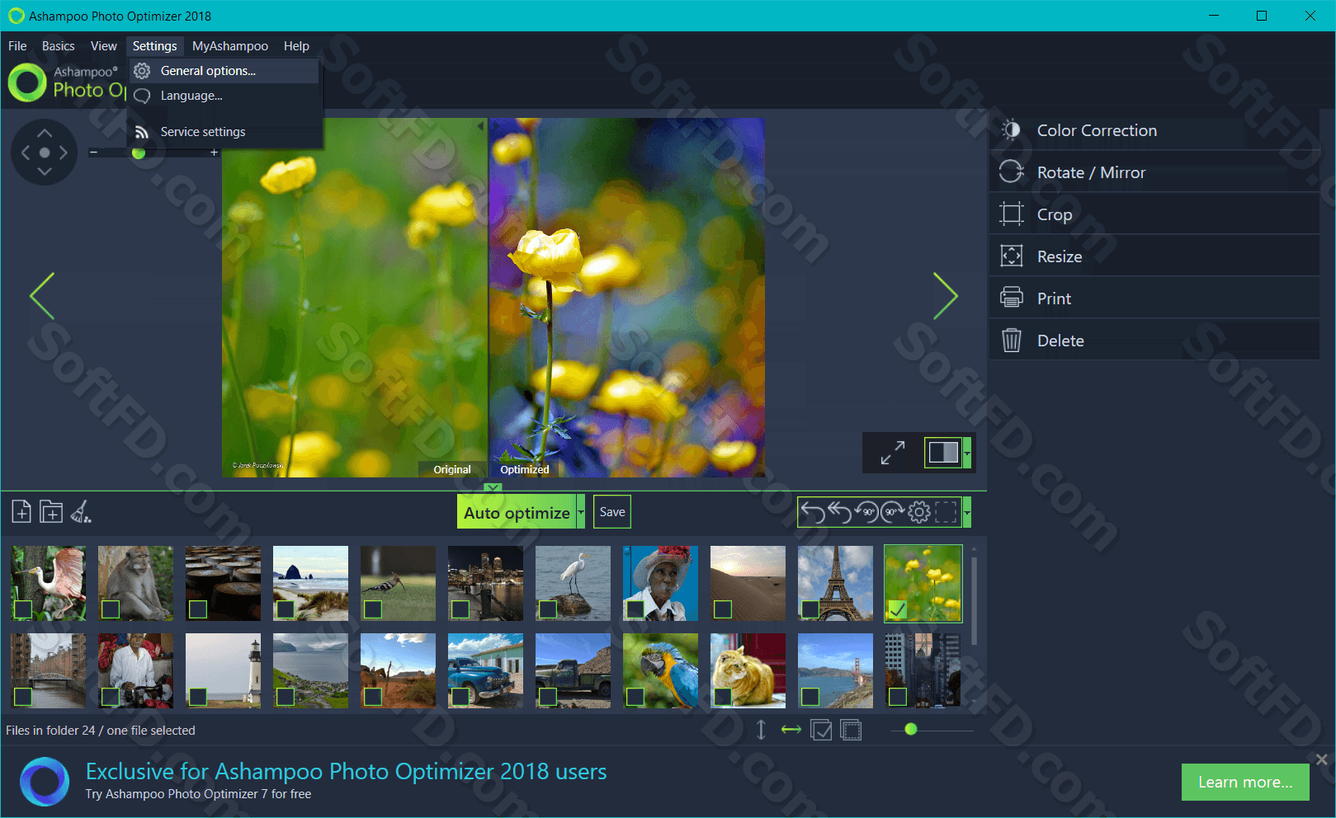Open the View menu
Screen dimensions: 1336x818
pyautogui.click(x=104, y=46)
